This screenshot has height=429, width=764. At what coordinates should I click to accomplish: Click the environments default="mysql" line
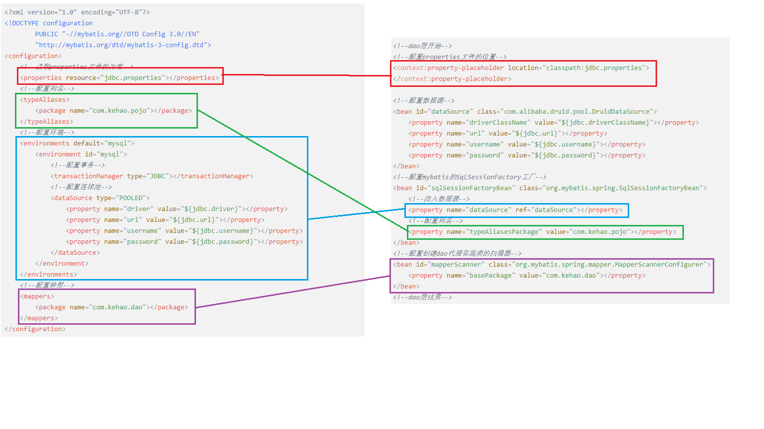pos(77,143)
